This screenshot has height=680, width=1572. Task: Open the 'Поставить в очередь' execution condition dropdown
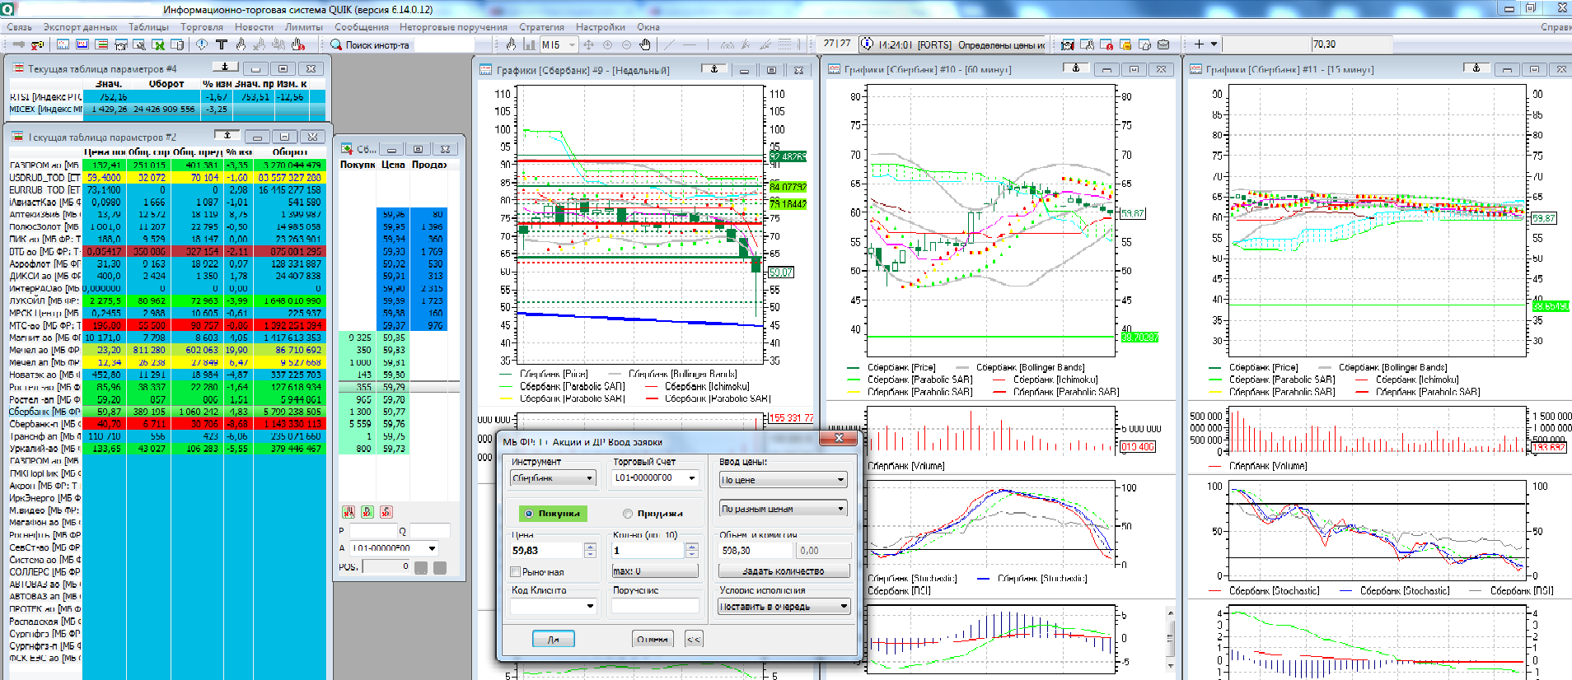point(784,606)
